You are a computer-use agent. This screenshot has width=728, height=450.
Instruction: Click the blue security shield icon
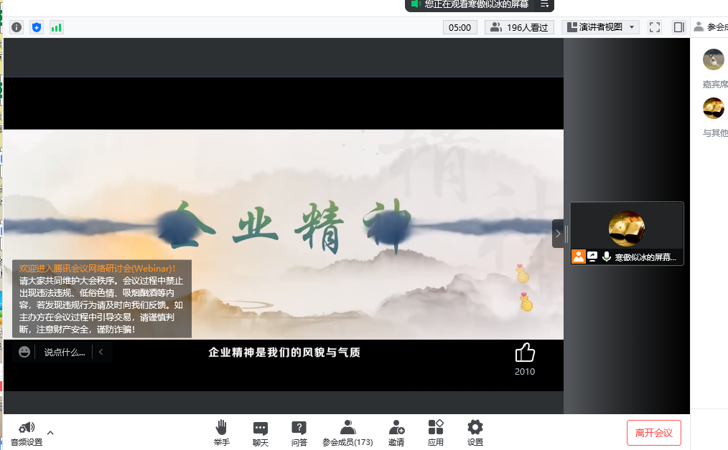coord(37,27)
